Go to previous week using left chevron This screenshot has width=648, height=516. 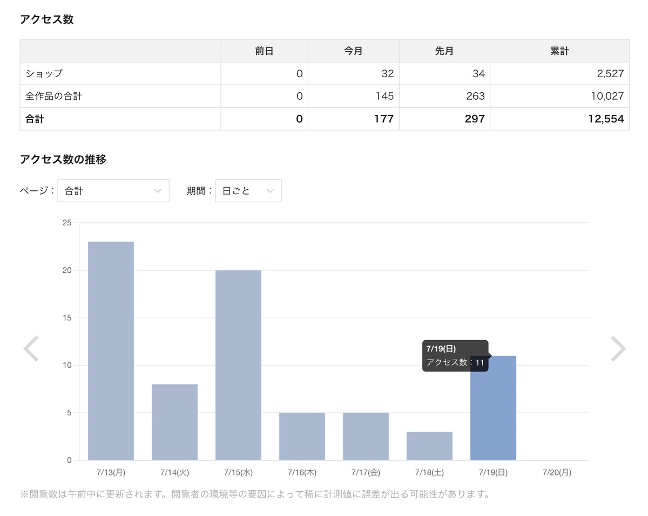point(31,349)
